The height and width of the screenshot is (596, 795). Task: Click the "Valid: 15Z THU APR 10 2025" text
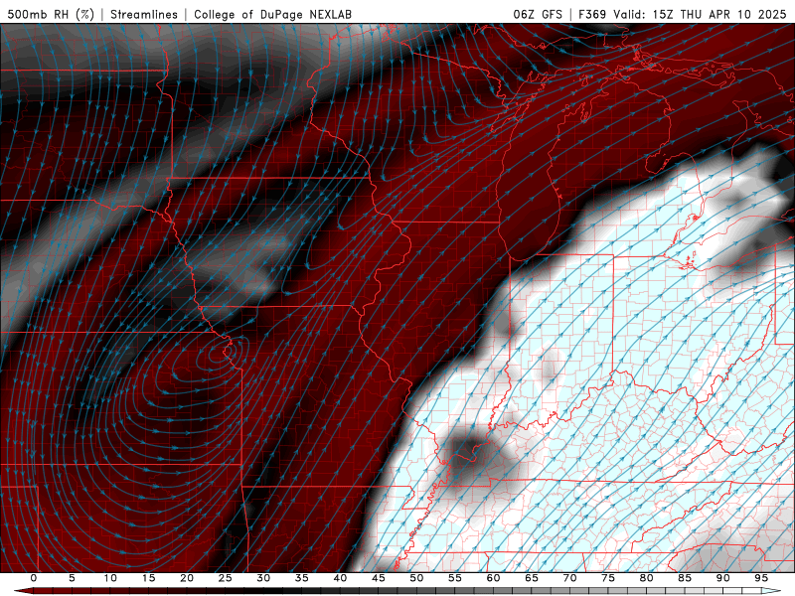tap(700, 14)
